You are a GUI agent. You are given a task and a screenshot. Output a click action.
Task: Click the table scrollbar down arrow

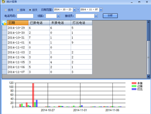coord(149,77)
